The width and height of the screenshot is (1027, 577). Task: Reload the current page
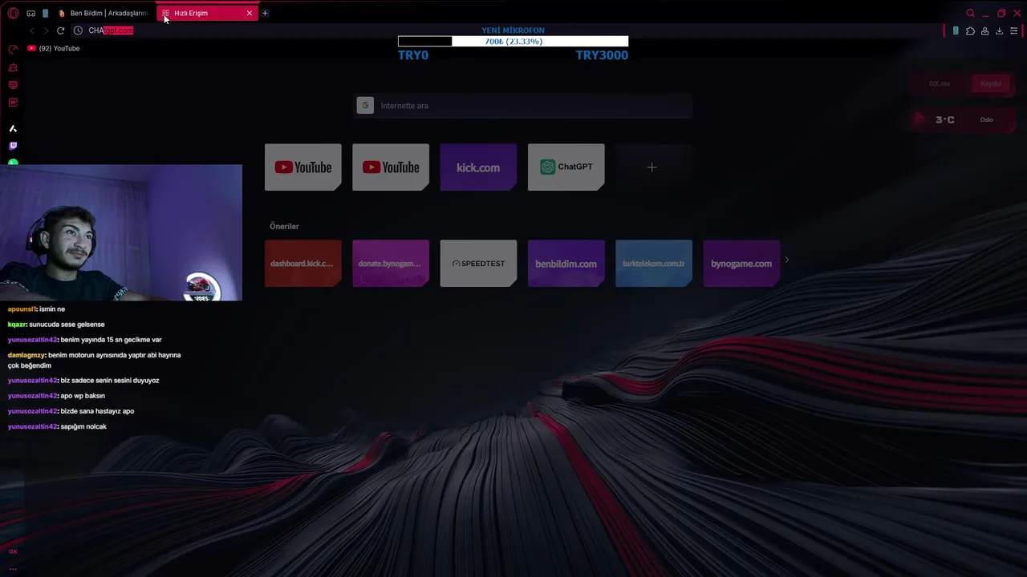60,30
